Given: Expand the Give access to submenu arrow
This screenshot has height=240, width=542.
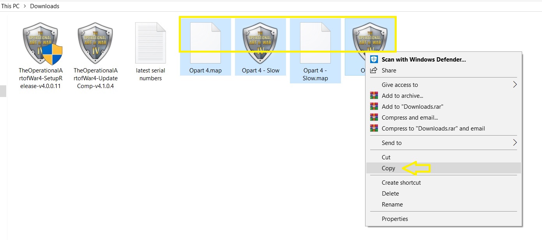Looking at the screenshot, I should (515, 85).
